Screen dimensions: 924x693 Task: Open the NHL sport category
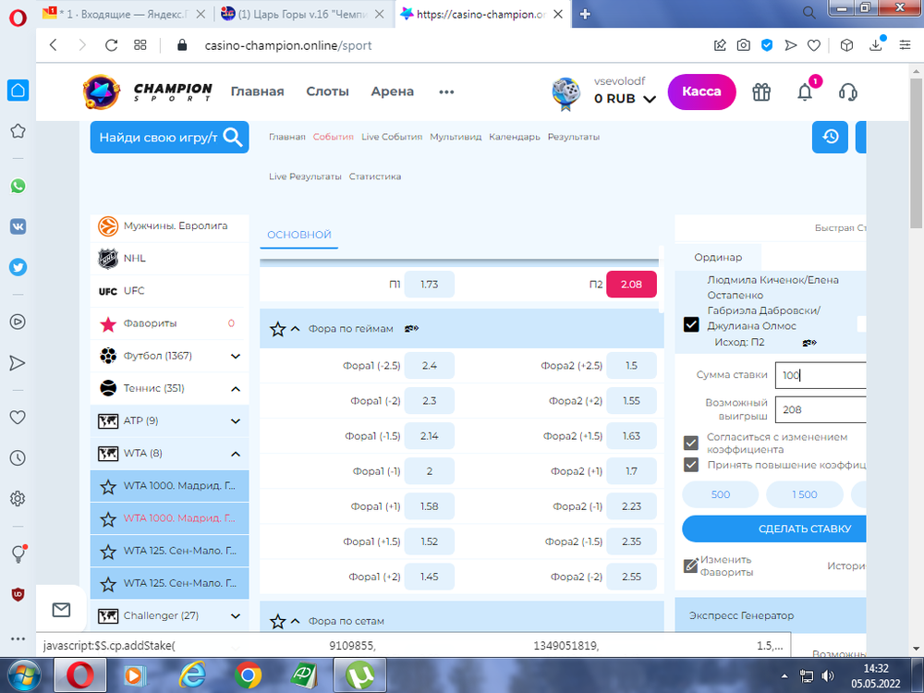click(x=169, y=258)
